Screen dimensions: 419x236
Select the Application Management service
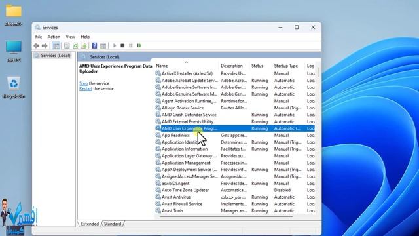(x=234, y=163)
